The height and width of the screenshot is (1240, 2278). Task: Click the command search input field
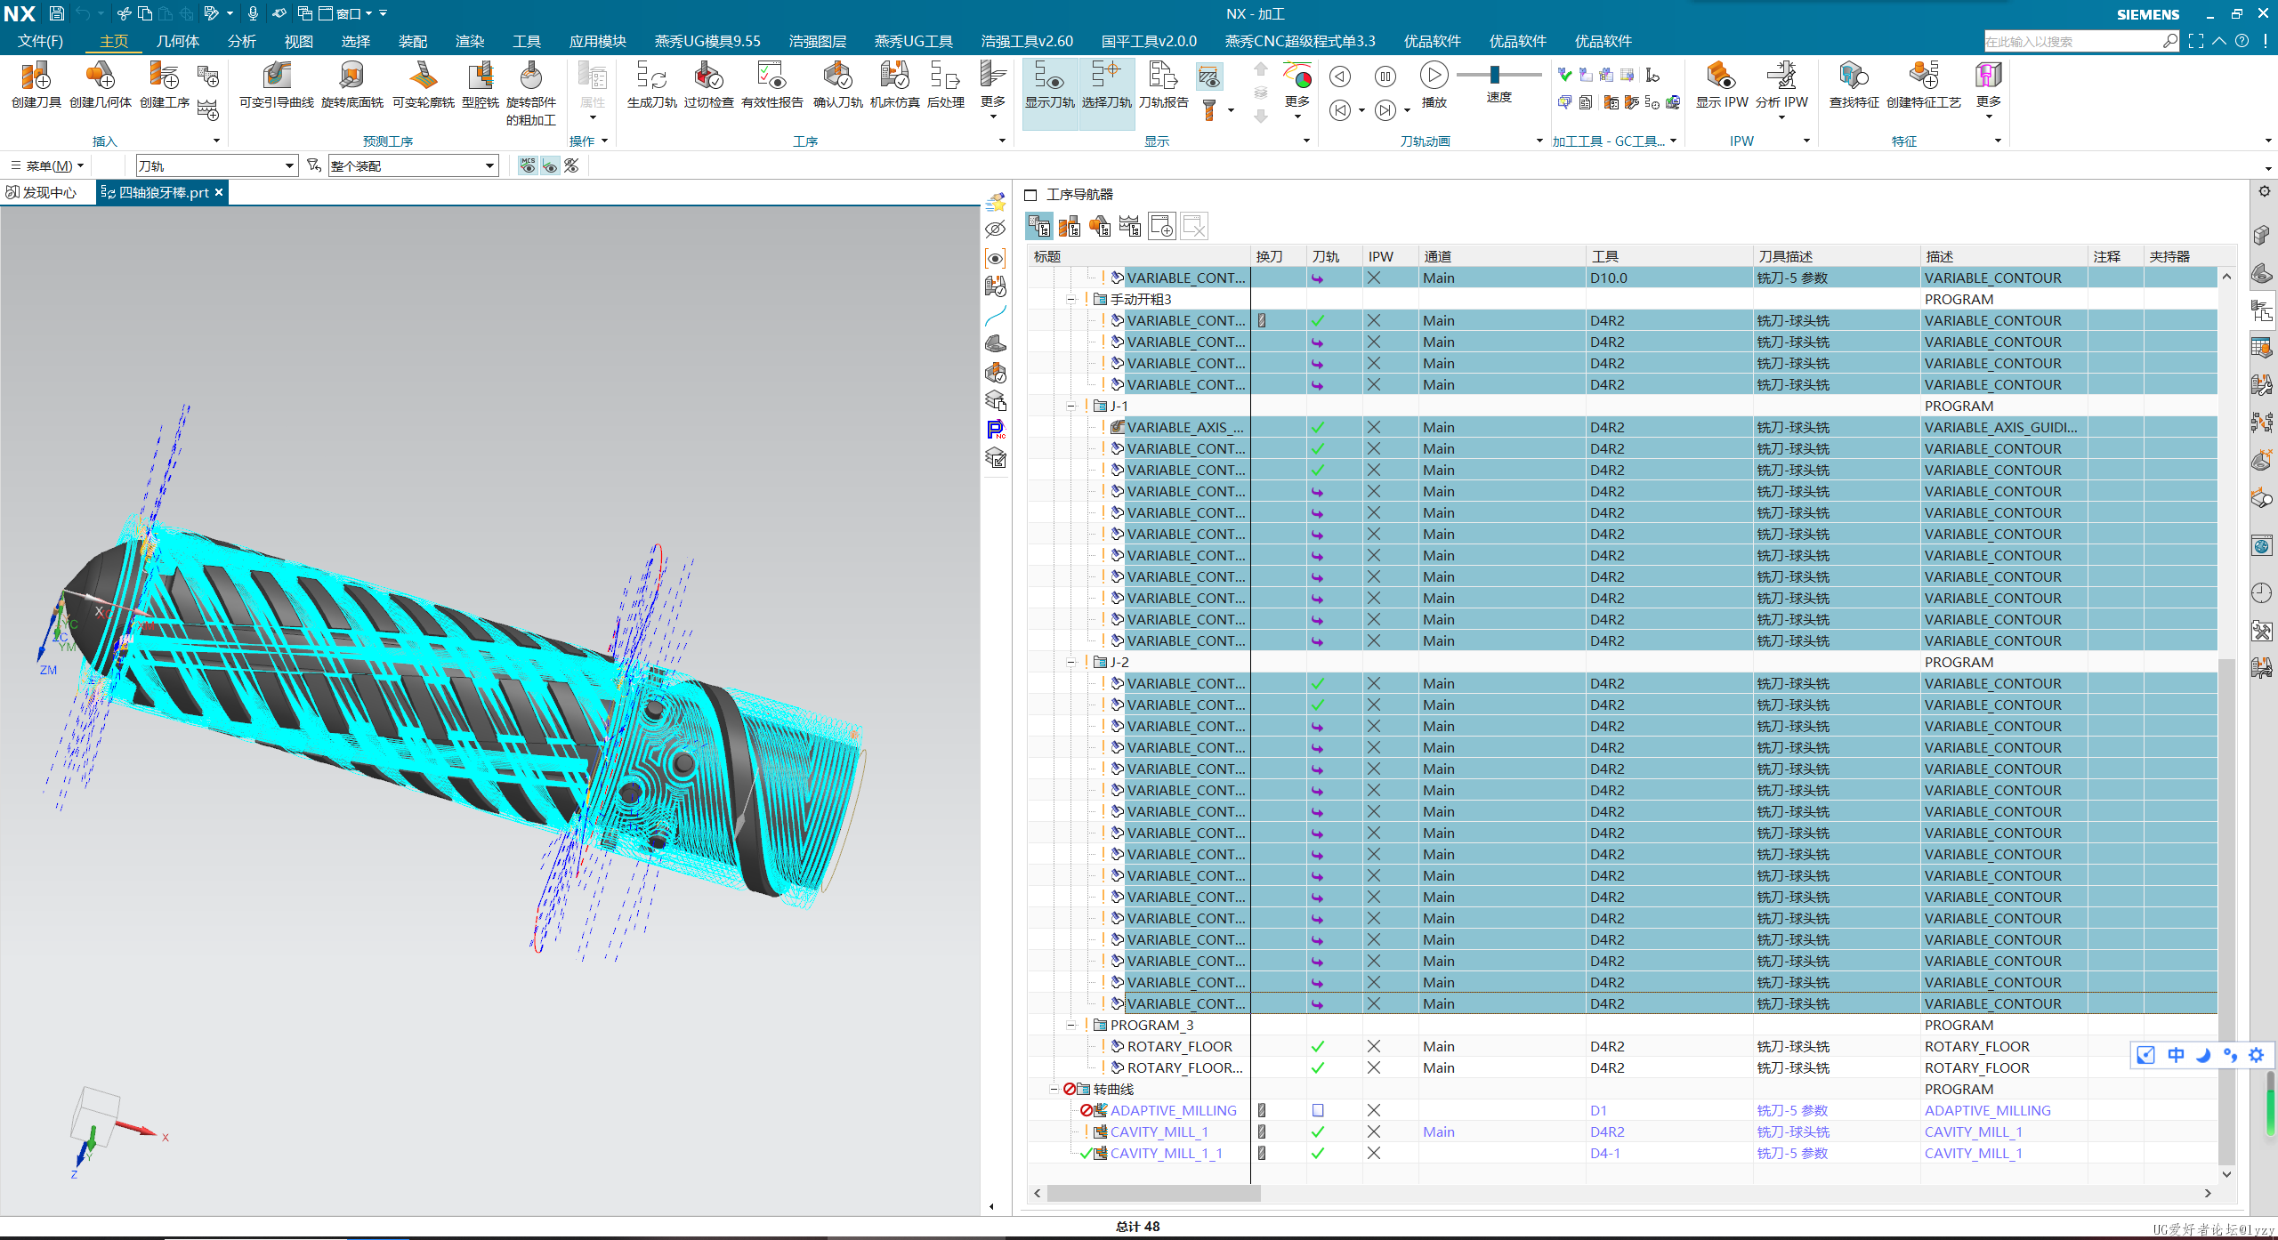click(2072, 41)
